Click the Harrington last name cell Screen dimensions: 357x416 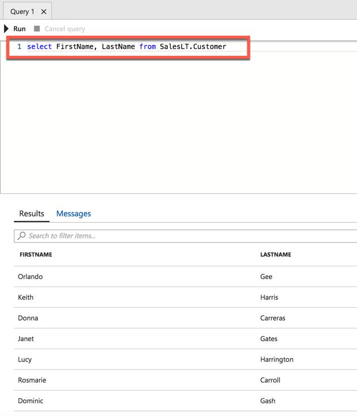277,360
